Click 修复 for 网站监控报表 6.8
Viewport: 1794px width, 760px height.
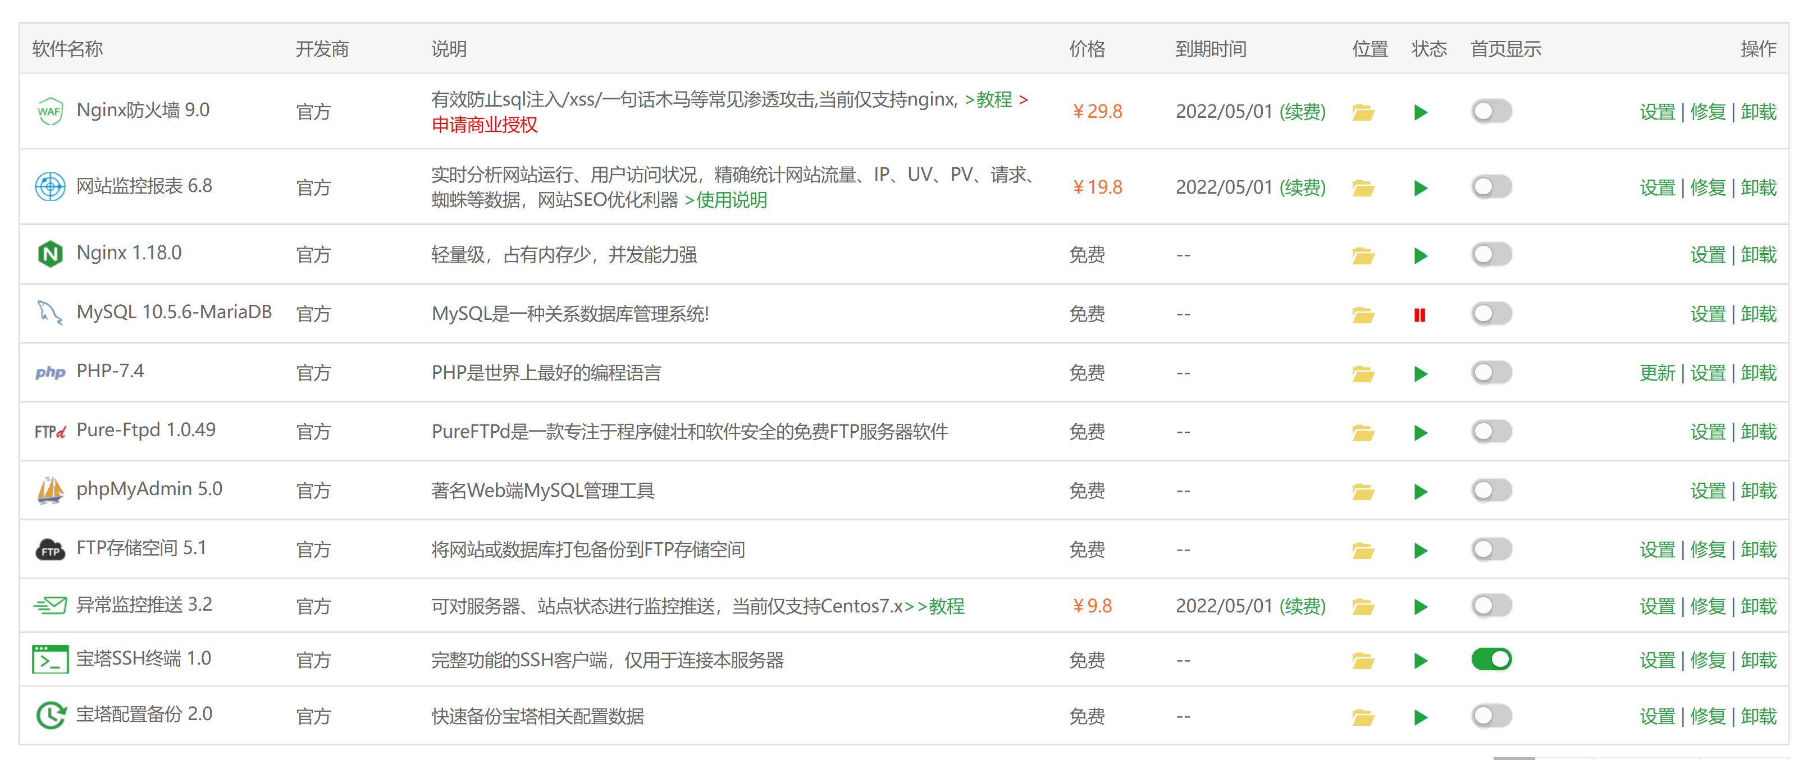click(1708, 188)
